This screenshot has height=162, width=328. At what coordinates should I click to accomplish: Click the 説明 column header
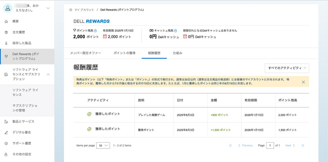click(141, 100)
